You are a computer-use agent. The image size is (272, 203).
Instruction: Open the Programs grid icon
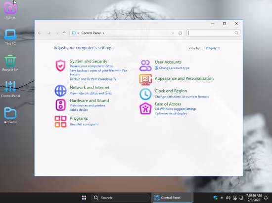(60, 121)
